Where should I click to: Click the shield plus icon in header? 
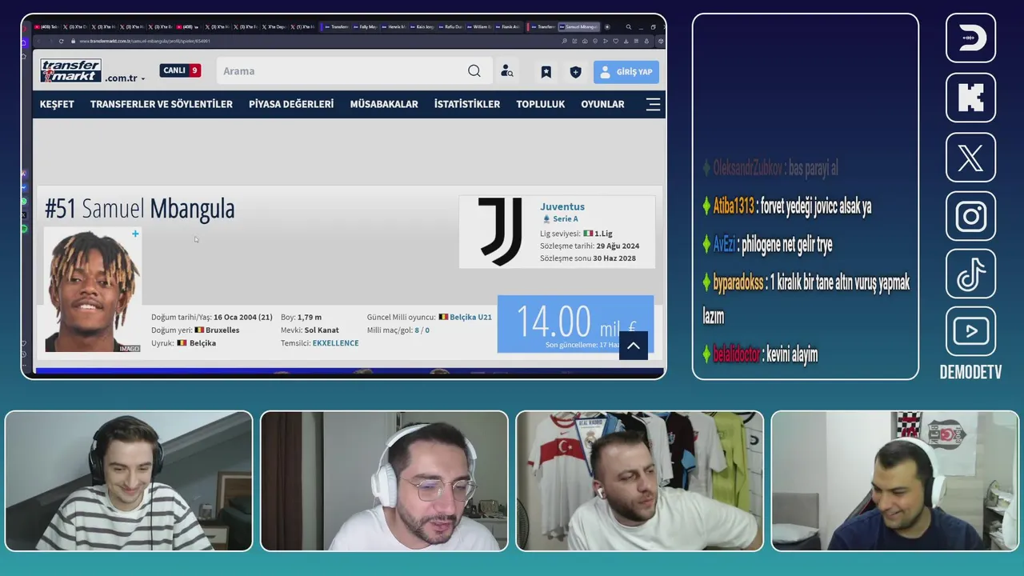[x=575, y=72]
